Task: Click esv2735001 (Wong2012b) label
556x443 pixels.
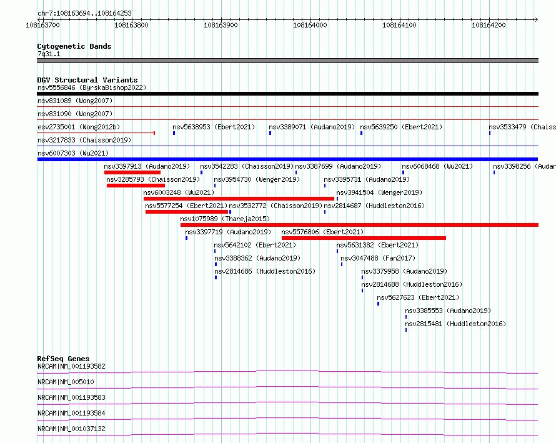Action: [79, 127]
